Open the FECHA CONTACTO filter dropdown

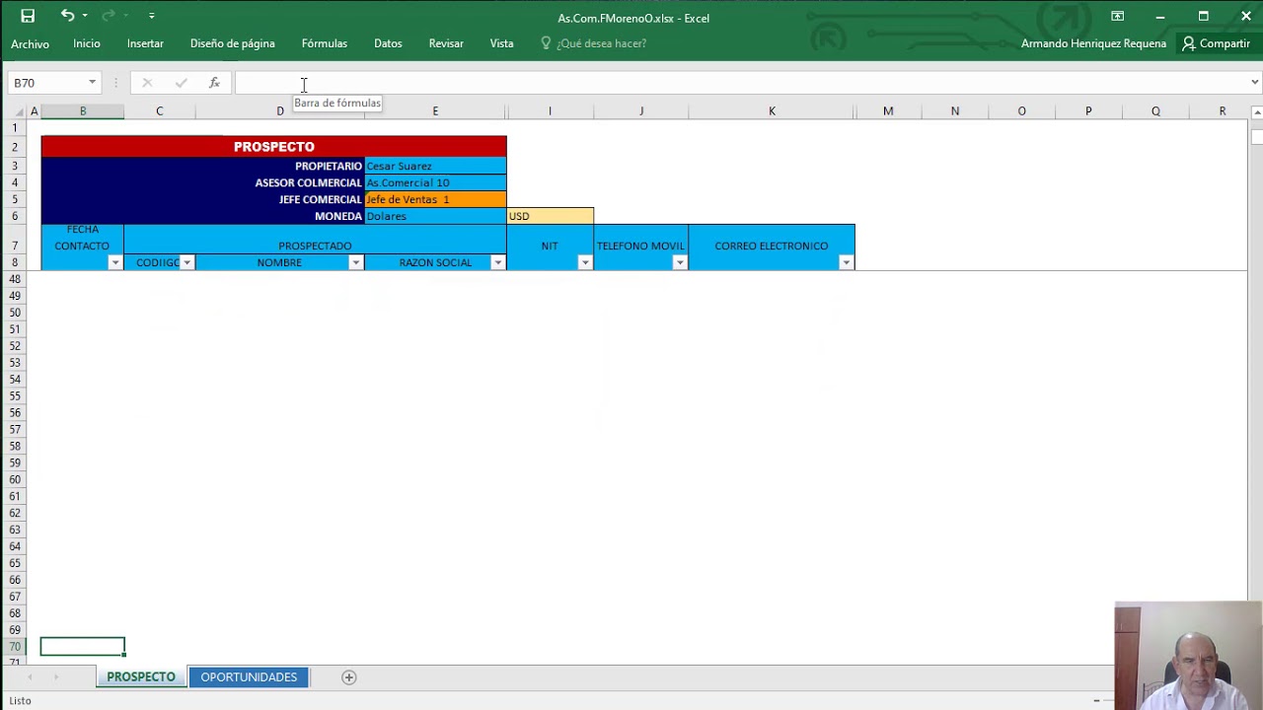click(114, 262)
